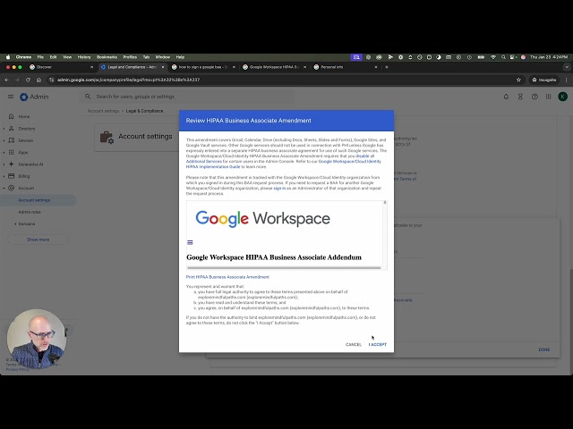Switch to the Personal info tab
The image size is (573, 429).
[346, 67]
